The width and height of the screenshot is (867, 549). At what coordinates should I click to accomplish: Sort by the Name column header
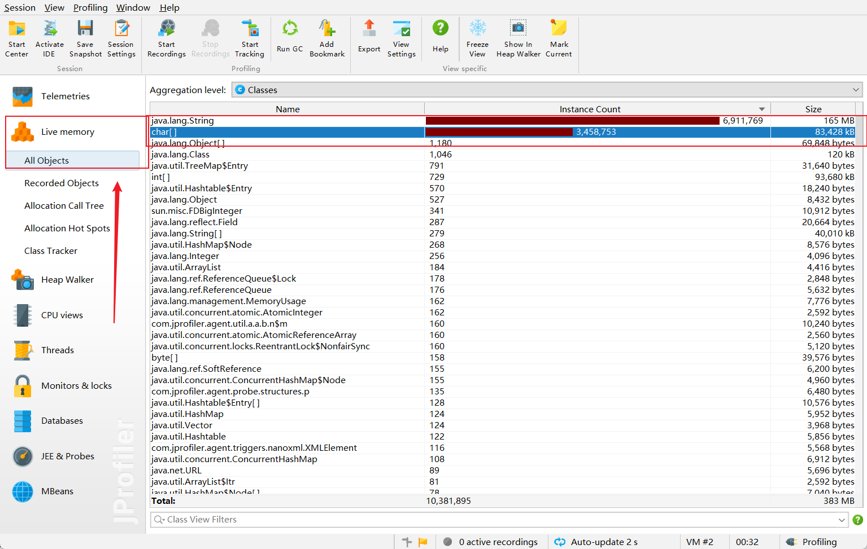pos(287,109)
